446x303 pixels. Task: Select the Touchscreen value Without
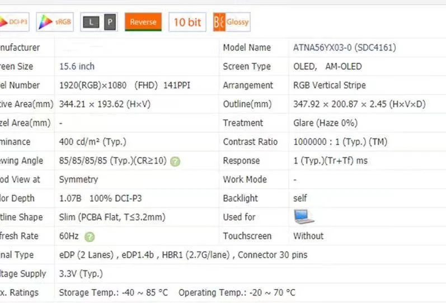coord(308,236)
